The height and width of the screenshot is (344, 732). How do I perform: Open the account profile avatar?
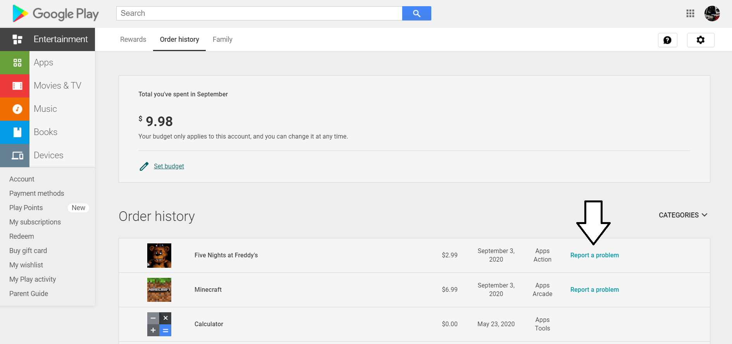(712, 14)
